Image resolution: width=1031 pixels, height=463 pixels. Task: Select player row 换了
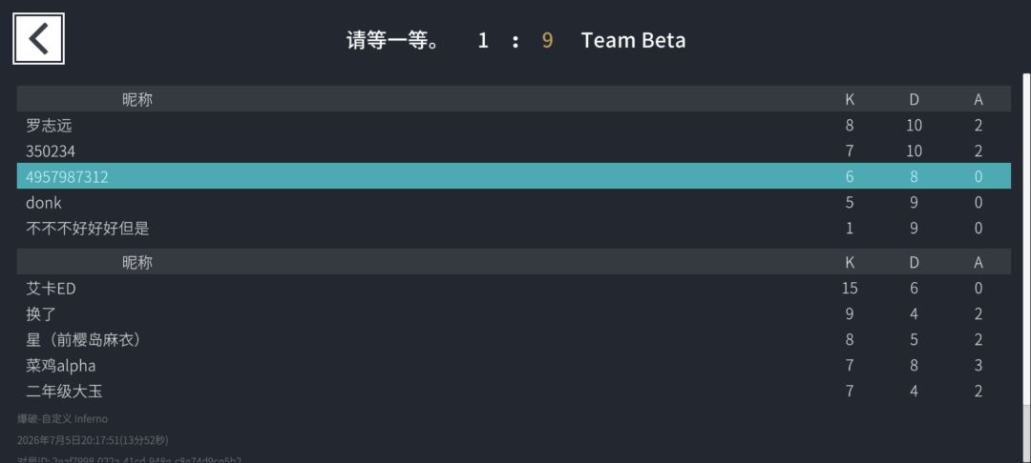(x=514, y=313)
